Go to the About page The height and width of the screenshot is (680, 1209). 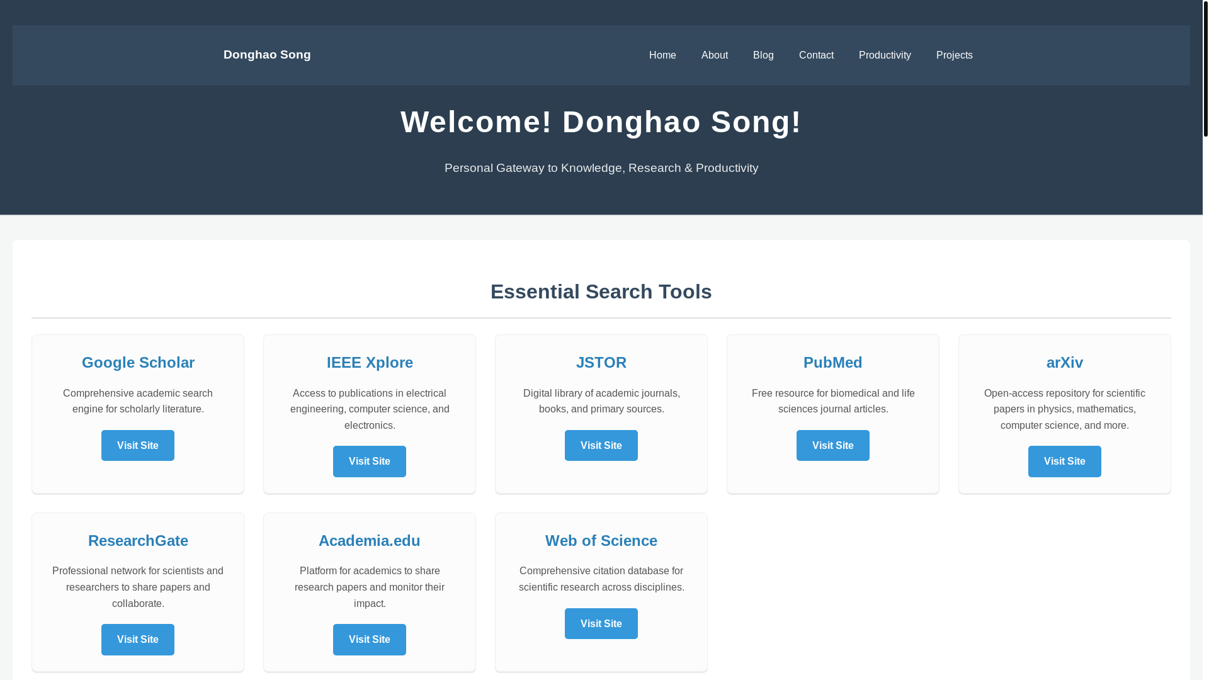(715, 55)
